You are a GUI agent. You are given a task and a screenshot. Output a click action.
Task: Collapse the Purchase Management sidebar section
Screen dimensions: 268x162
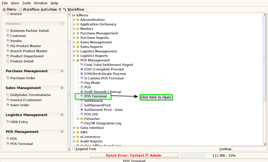(62, 71)
